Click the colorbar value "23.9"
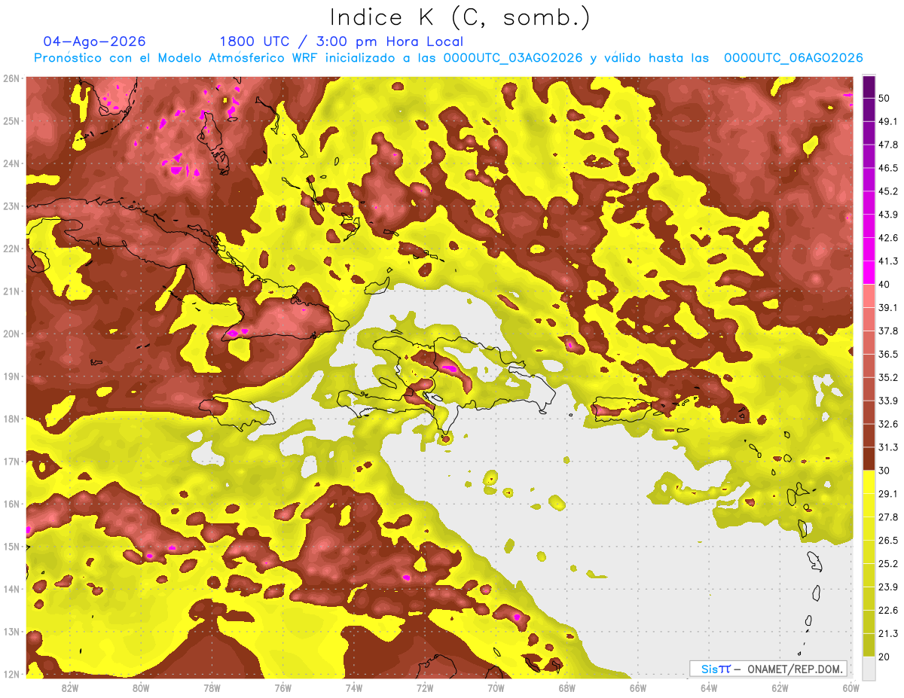The image size is (904, 698). pos(887,587)
